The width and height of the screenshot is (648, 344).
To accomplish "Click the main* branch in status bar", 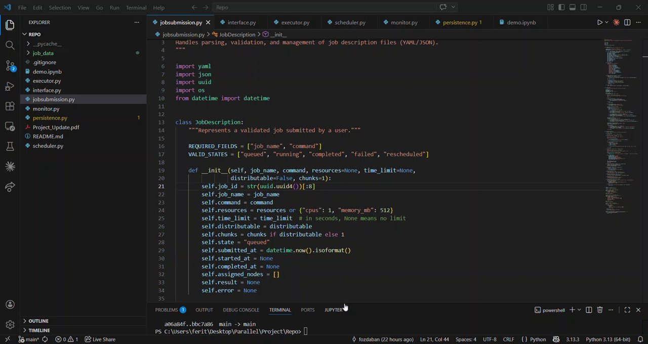I will (28, 339).
